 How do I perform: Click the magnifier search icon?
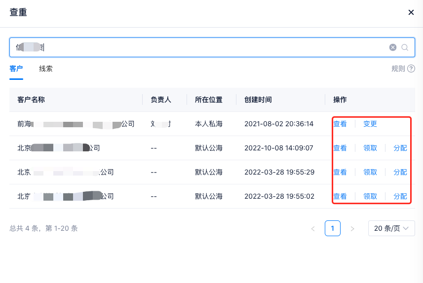tap(405, 47)
